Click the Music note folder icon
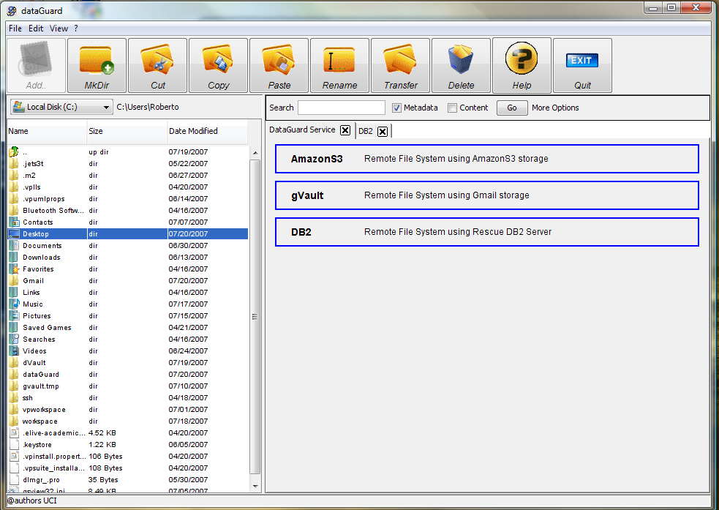Viewport: 719px width, 510px height. tap(14, 304)
